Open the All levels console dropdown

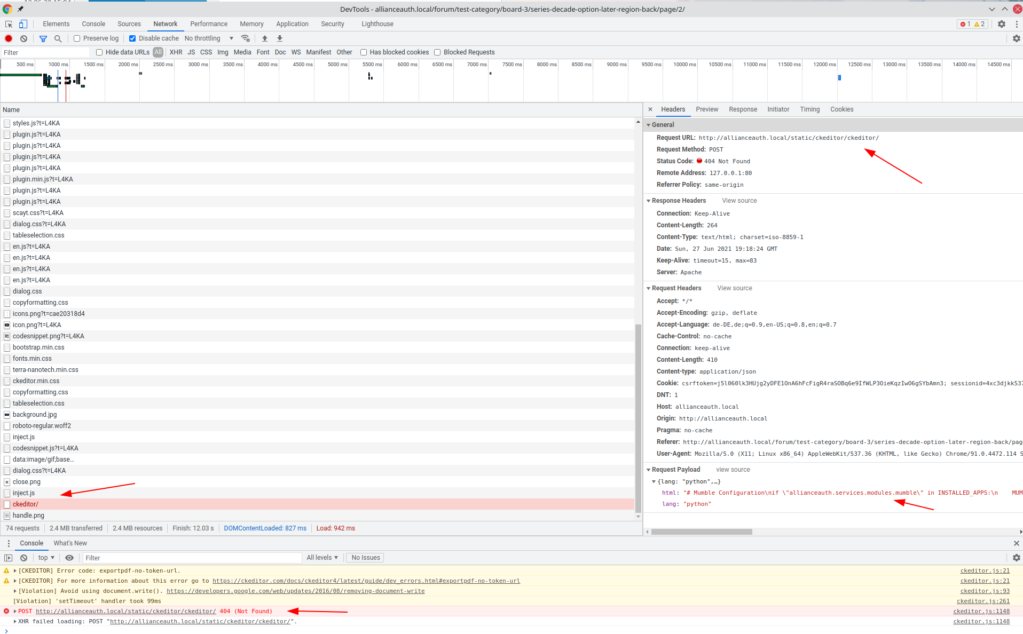point(322,557)
